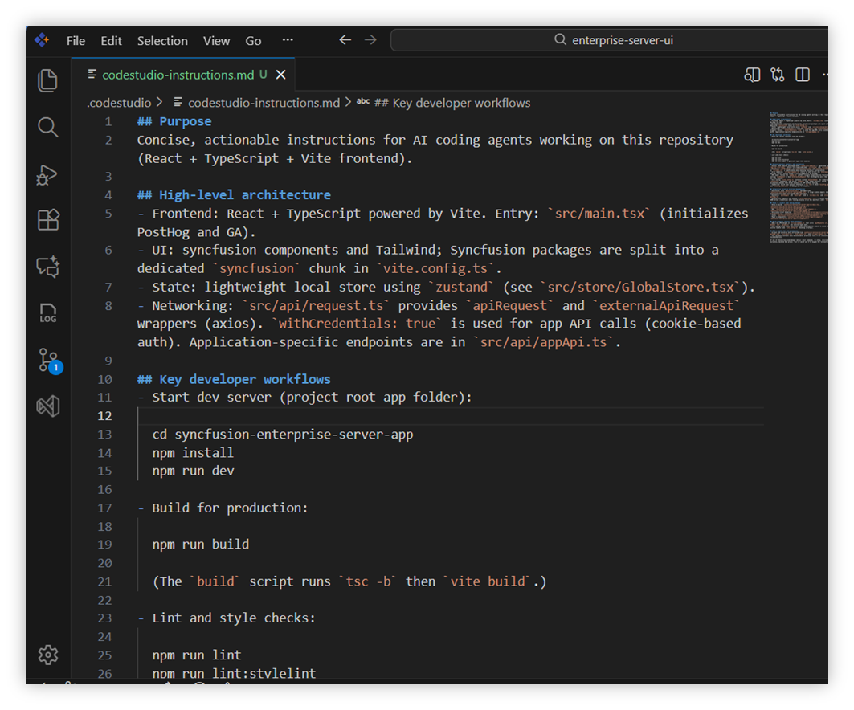Open Markdown preview to the side
The image size is (854, 710).
pos(752,74)
